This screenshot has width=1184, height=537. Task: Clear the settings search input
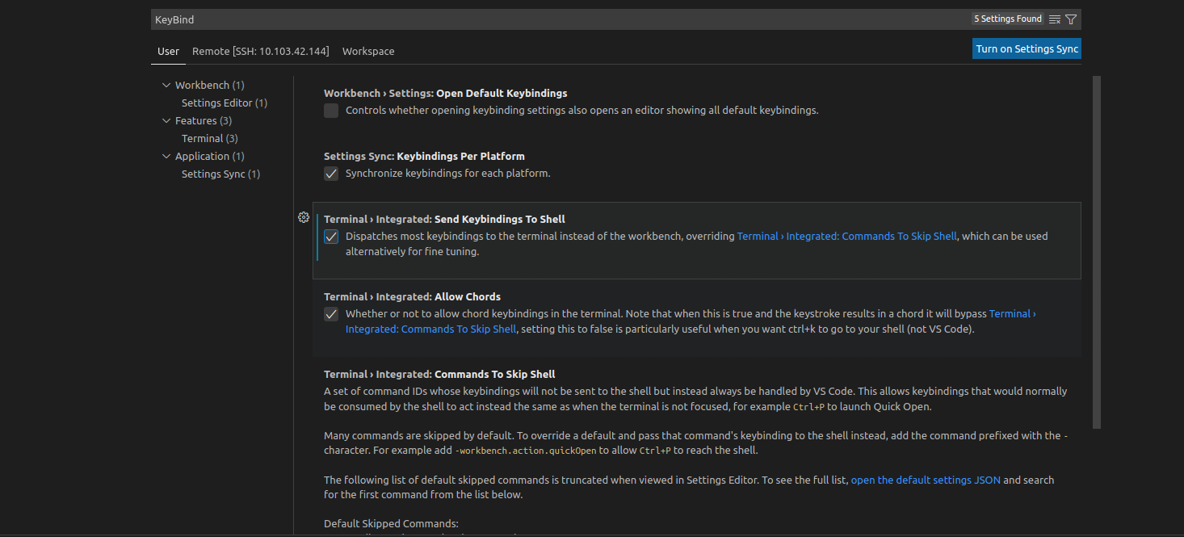(x=1055, y=19)
